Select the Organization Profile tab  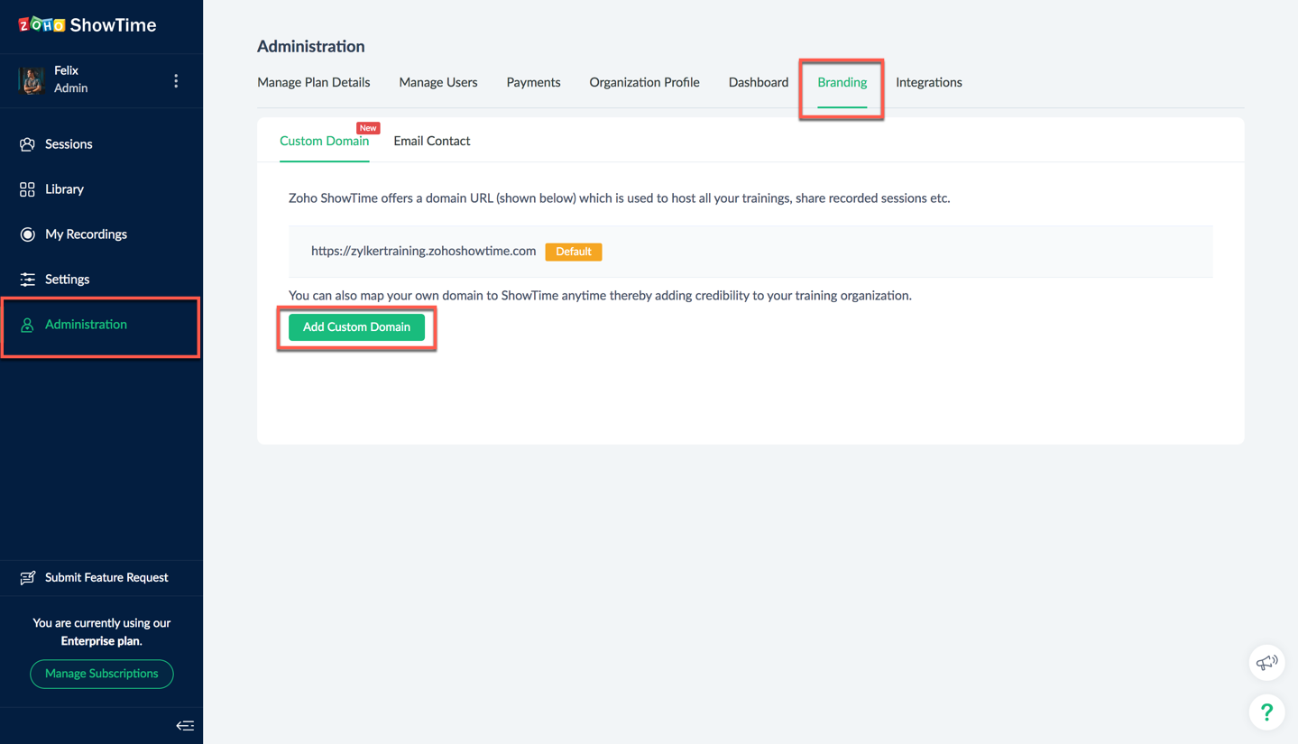tap(644, 82)
